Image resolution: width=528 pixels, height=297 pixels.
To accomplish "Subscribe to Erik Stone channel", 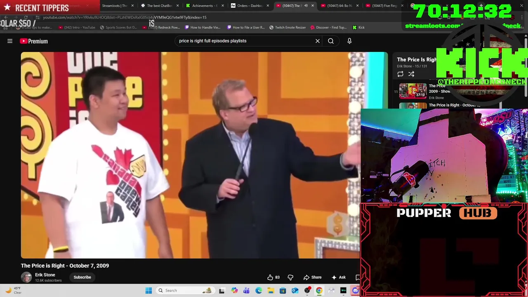I will (82, 277).
